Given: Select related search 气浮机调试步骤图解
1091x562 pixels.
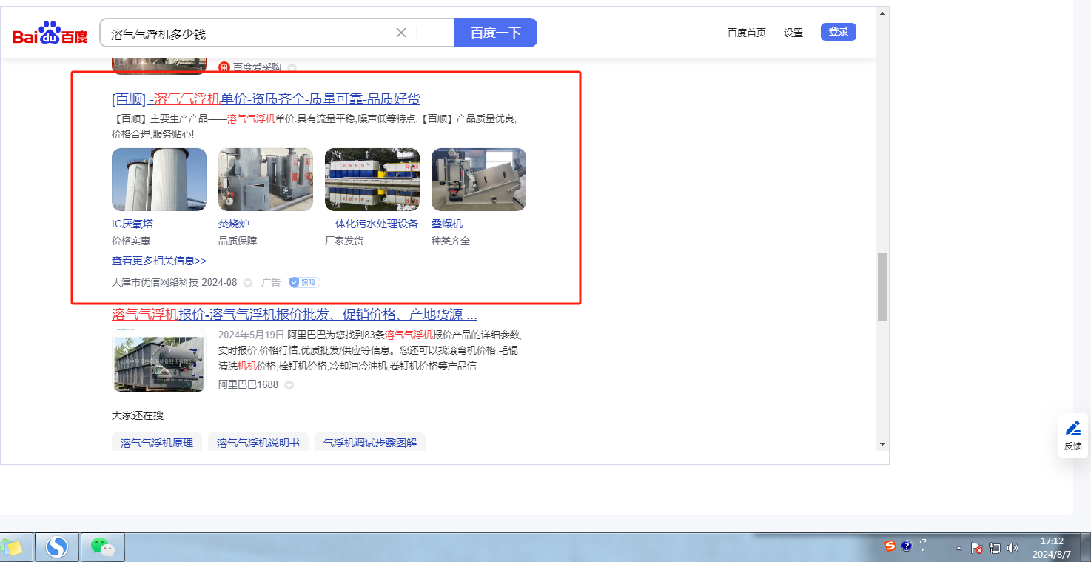Looking at the screenshot, I should (x=370, y=443).
